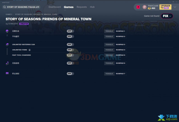Click the 450 coin balance
The image size is (179, 122).
coord(153,8)
